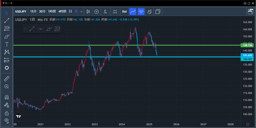Image resolution: width=256 pixels, height=128 pixels.
Task: Open the multi-window layout icon at right
Action: 250,11
